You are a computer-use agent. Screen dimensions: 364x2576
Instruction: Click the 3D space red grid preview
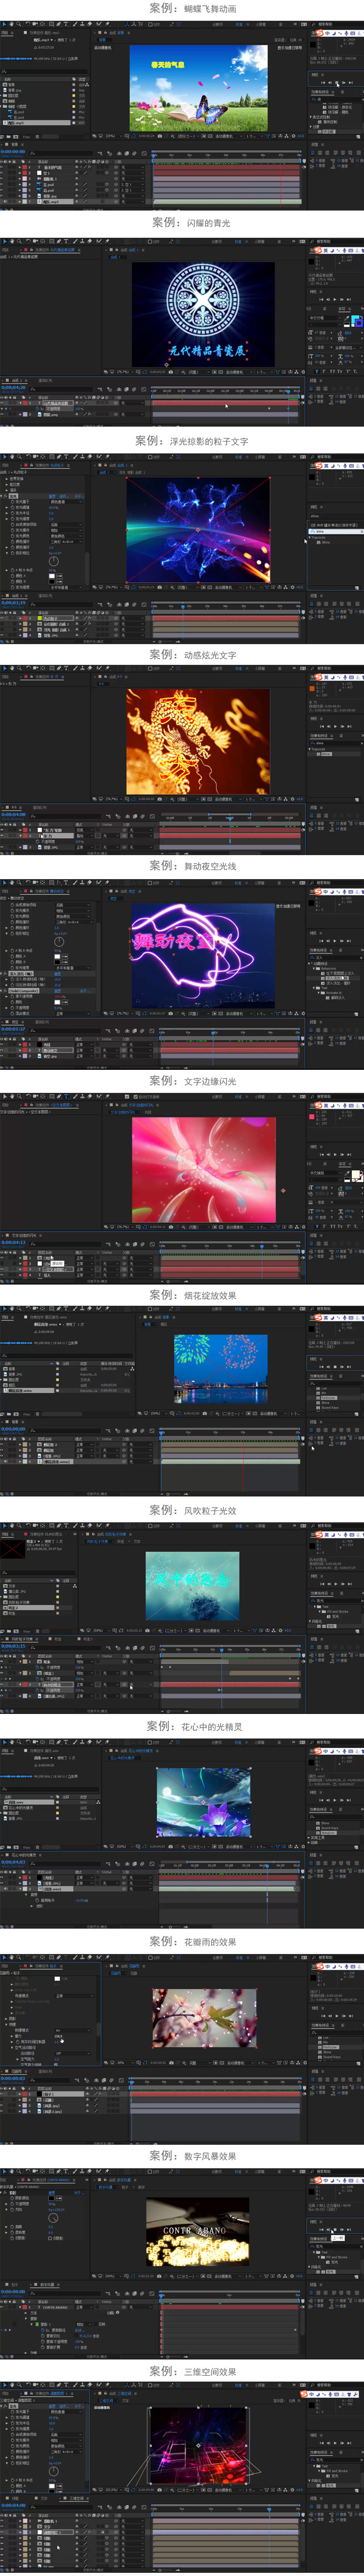pyautogui.click(x=198, y=2445)
